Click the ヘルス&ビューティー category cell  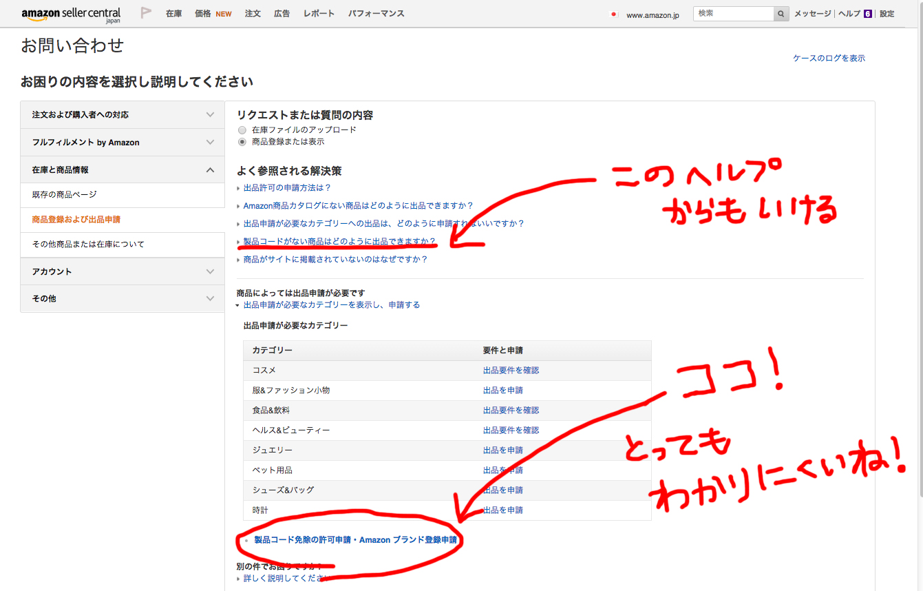click(291, 430)
